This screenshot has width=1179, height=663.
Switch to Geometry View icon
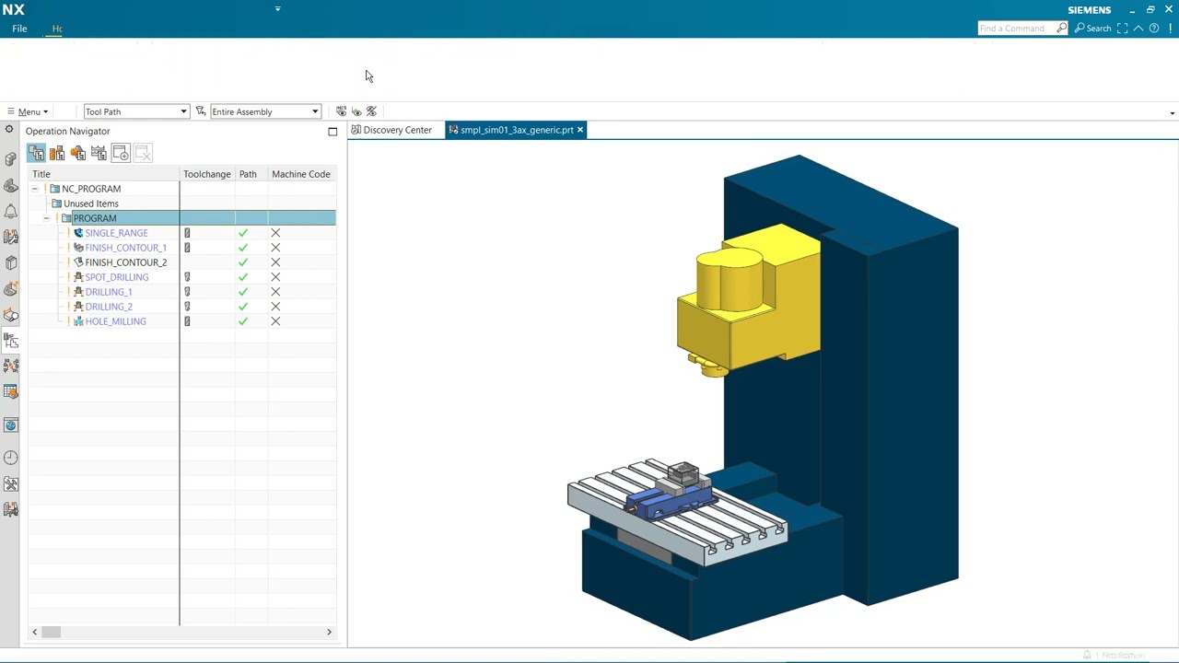(78, 153)
